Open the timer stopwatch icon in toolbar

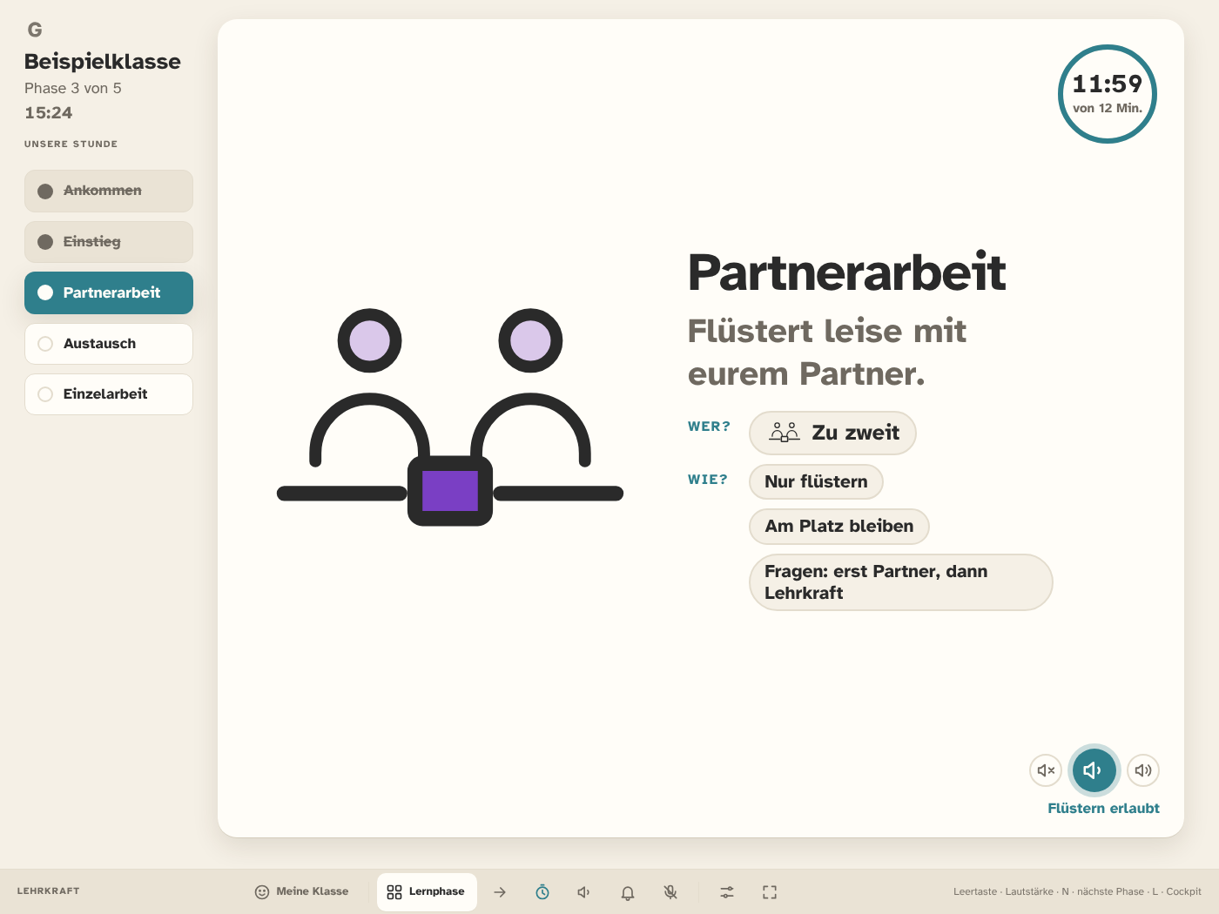coord(542,892)
